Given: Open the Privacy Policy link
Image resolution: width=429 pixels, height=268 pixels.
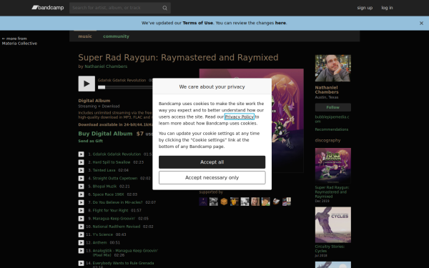Looking at the screenshot, I should point(240,116).
